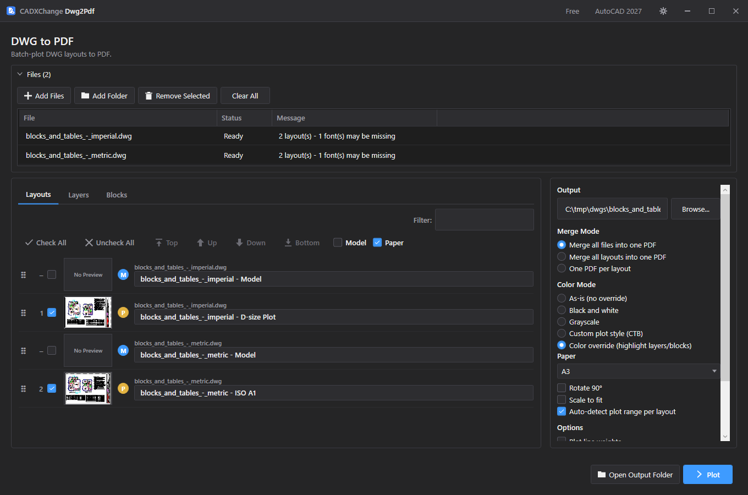Select Merge all layouts into one PDF
This screenshot has height=495, width=748.
click(562, 257)
